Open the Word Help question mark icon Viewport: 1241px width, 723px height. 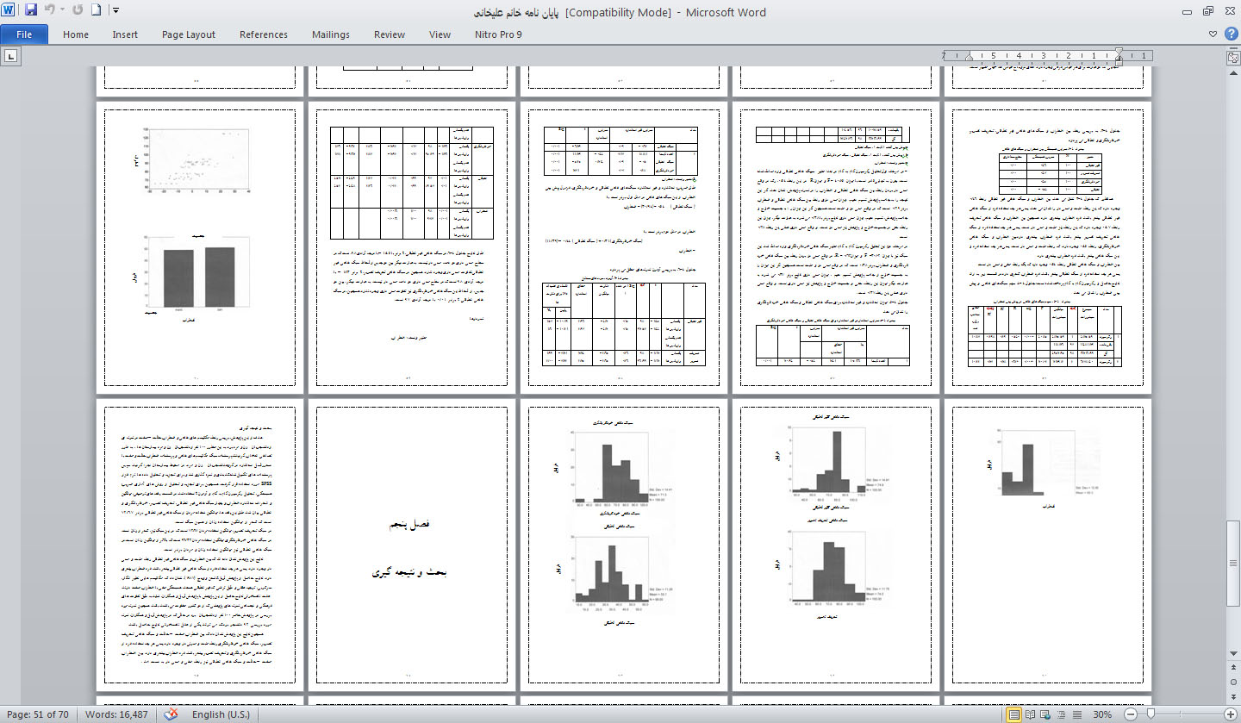coord(1230,34)
